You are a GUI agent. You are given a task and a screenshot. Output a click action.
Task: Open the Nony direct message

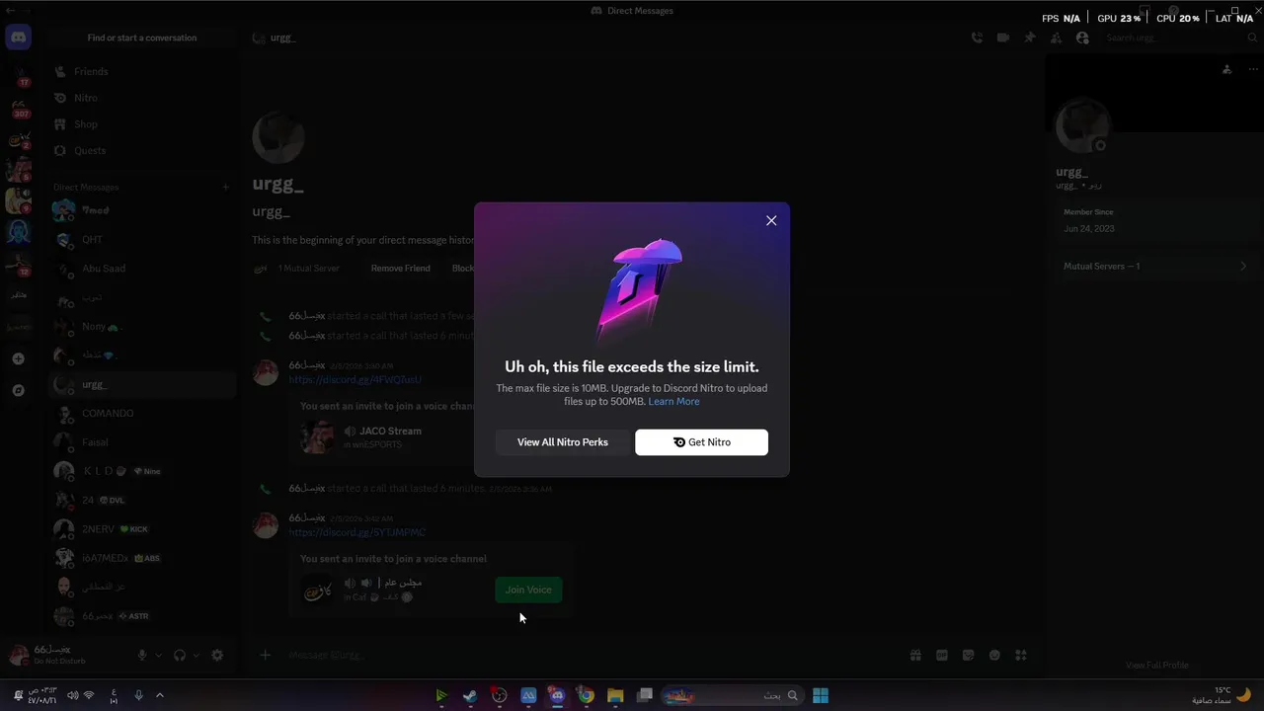[x=142, y=326]
